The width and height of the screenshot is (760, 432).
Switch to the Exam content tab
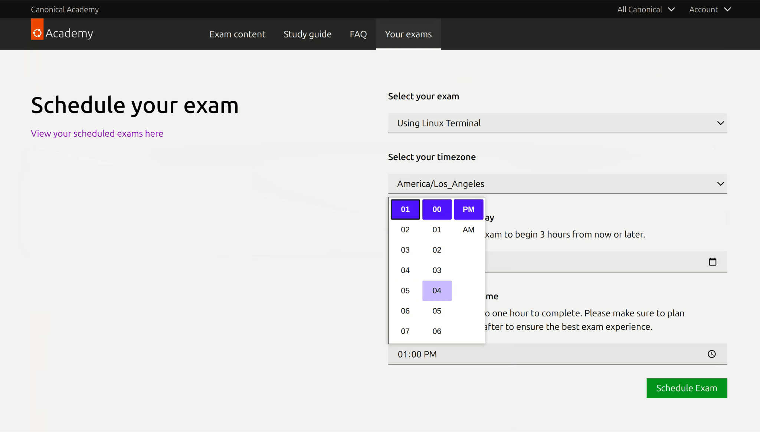click(237, 34)
